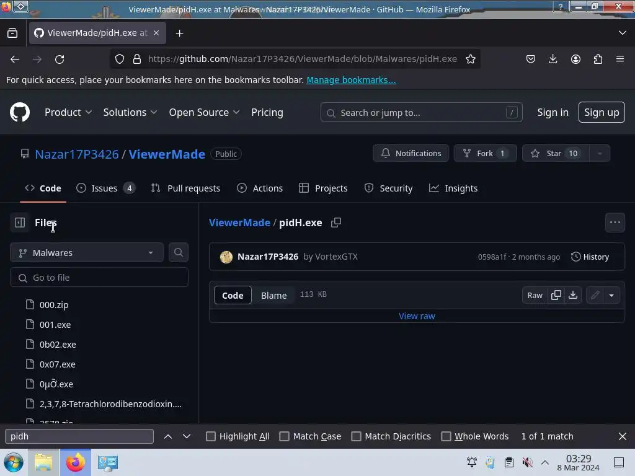Open the Firefox downloads panel
The height and width of the screenshot is (476, 635).
pyautogui.click(x=553, y=59)
